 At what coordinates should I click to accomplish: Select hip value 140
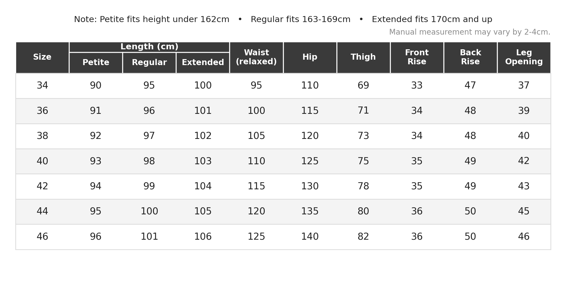click(x=310, y=237)
